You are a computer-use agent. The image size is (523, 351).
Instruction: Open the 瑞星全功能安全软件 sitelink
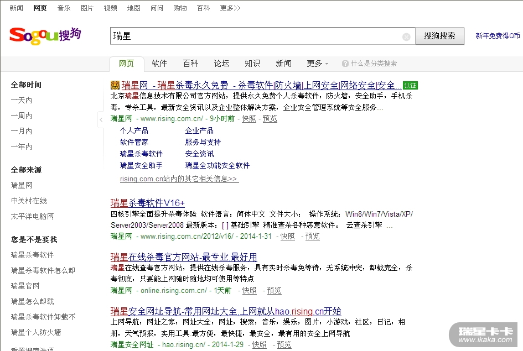[x=217, y=165]
